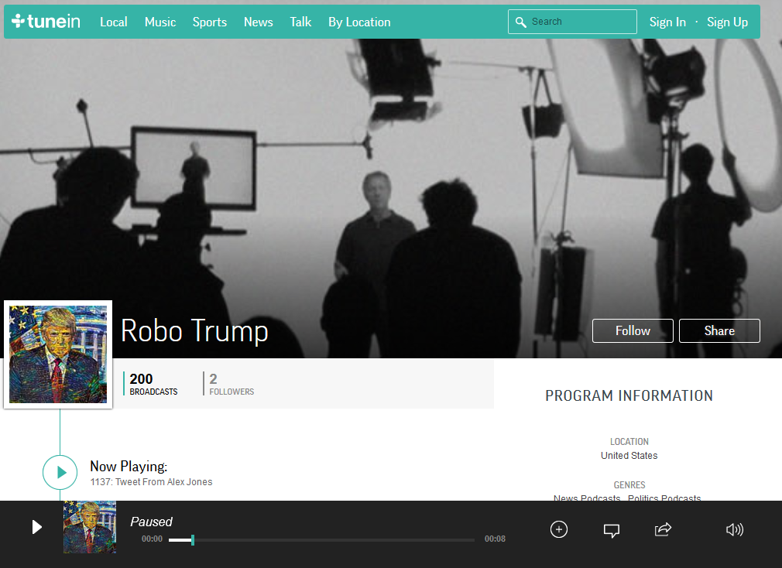Screen dimensions: 782x568
Task: Click the Share button
Action: [x=719, y=330]
